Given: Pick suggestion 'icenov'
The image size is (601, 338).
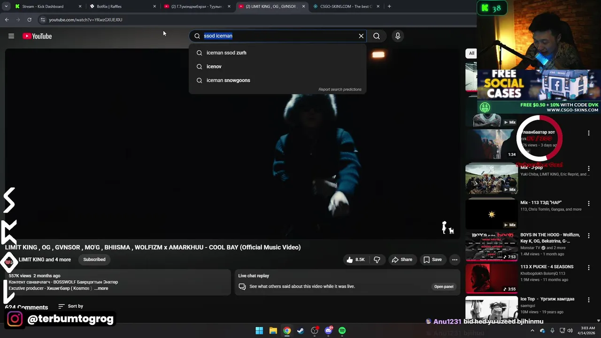Looking at the screenshot, I should (x=277, y=66).
